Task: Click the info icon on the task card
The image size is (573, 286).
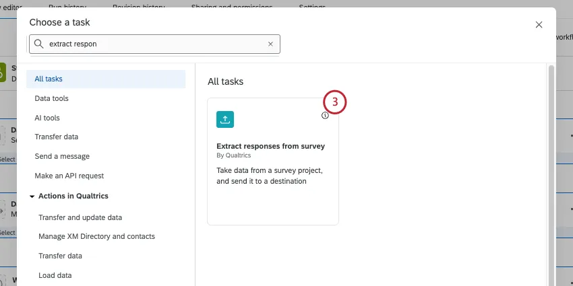Action: pos(325,115)
